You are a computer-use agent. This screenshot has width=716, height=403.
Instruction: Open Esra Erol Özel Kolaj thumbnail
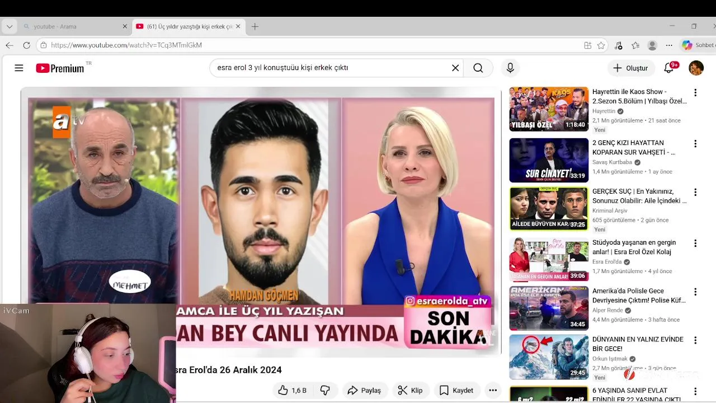point(549,260)
